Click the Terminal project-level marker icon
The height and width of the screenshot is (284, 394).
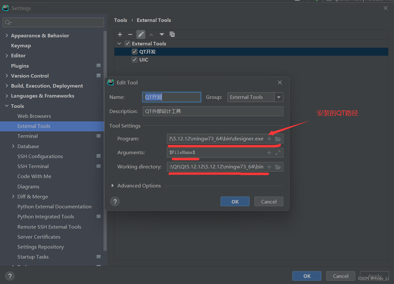tap(99, 136)
